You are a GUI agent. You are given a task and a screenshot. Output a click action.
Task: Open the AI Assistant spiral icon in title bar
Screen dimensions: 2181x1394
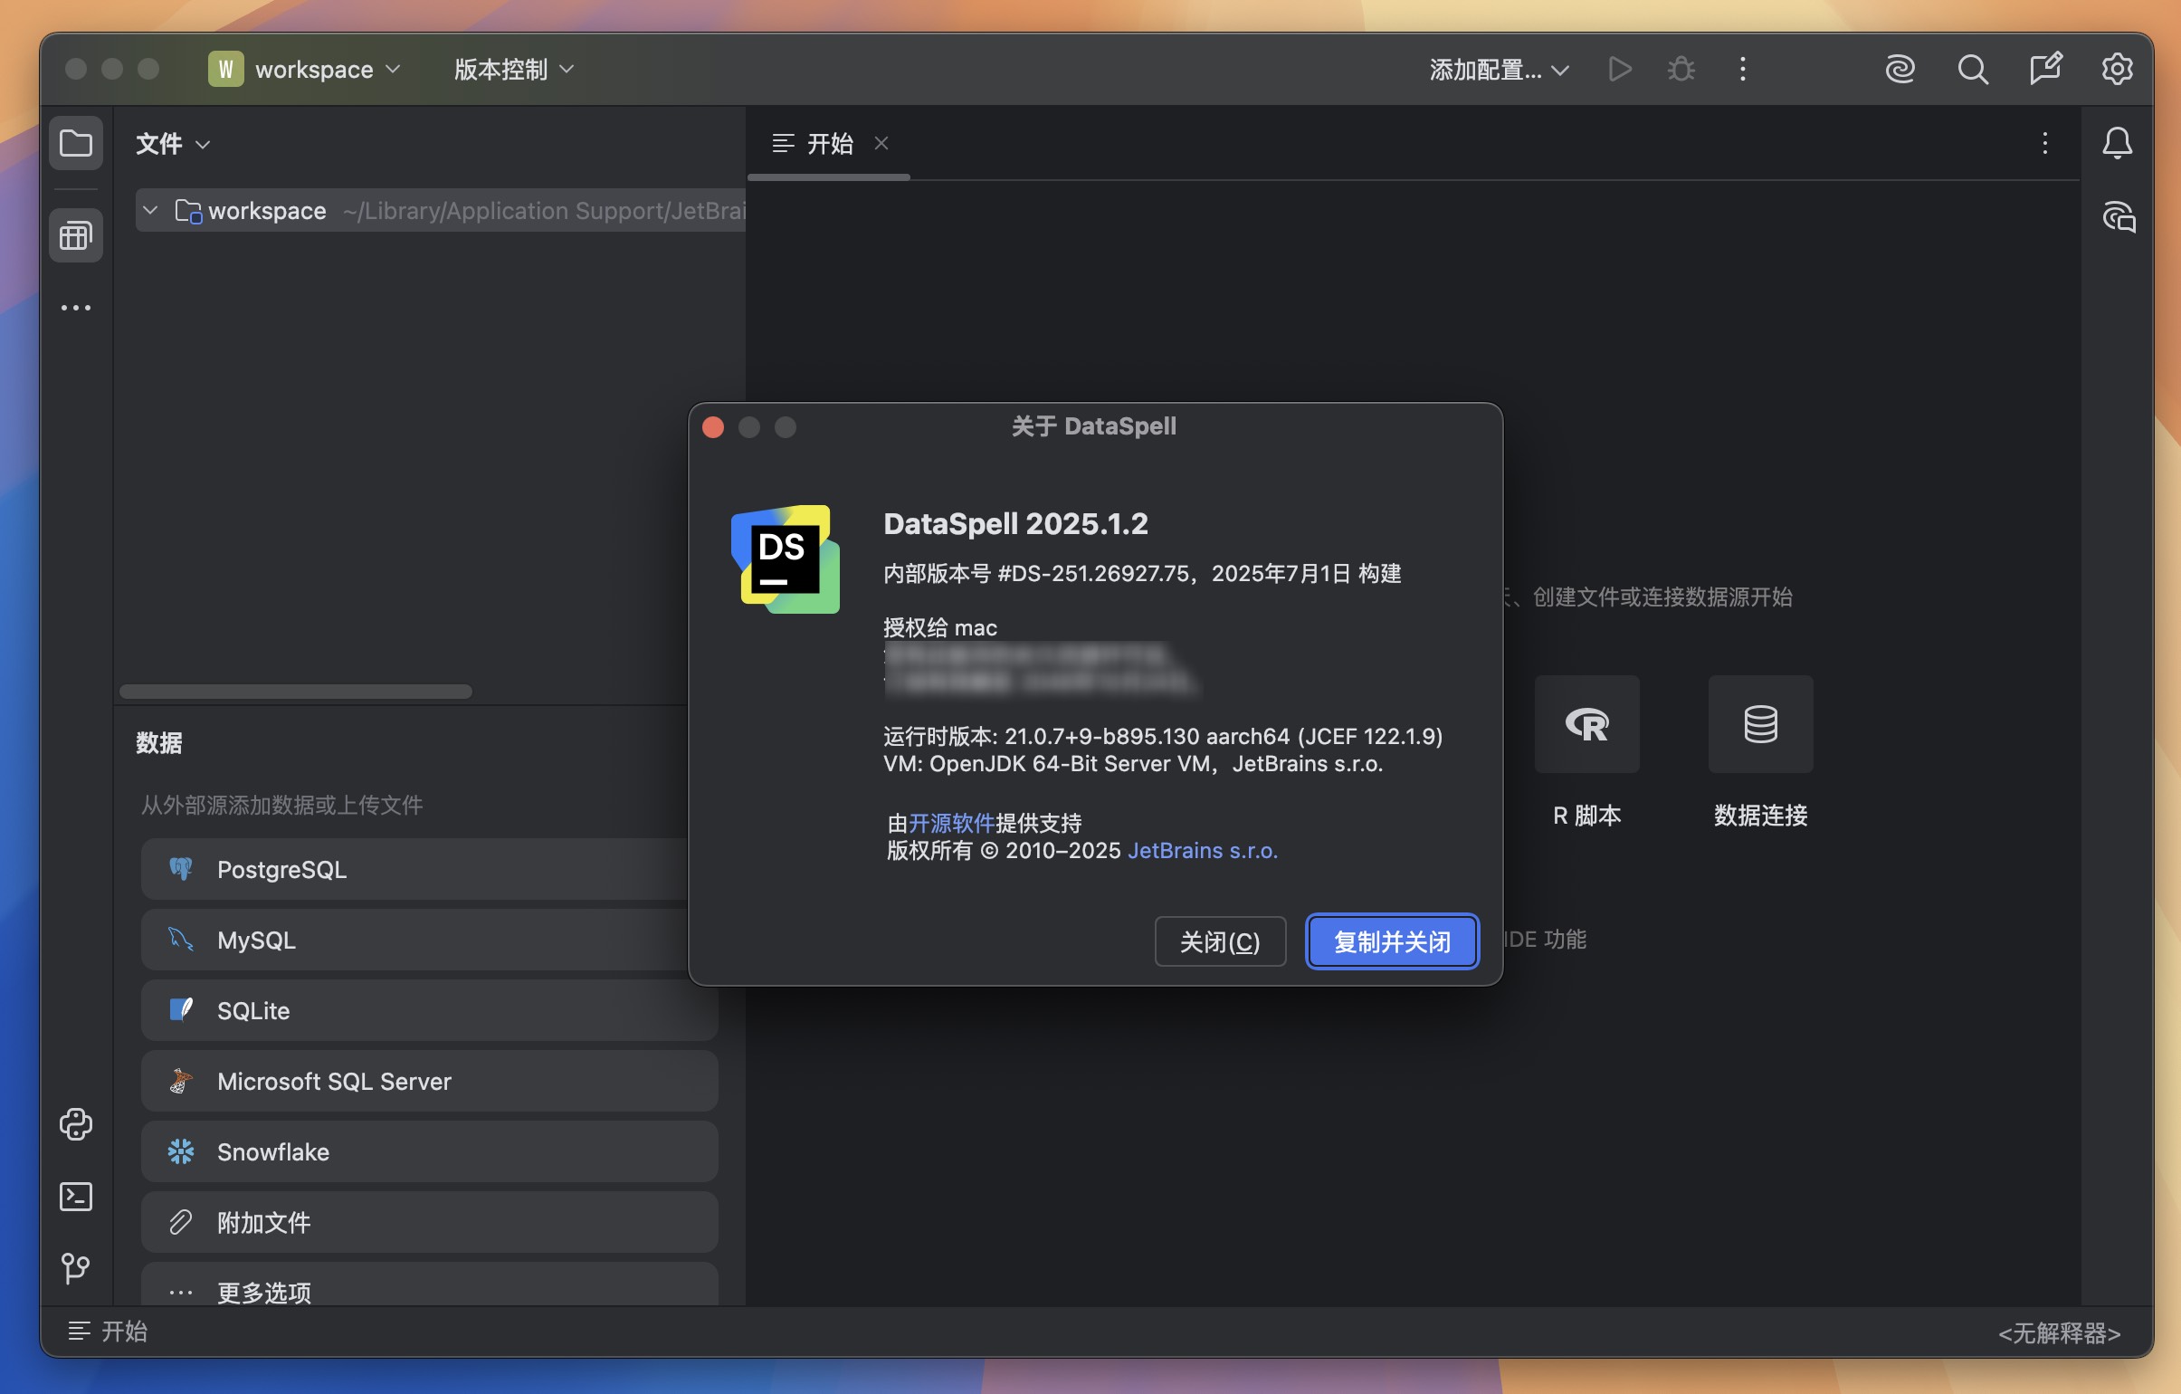[1900, 69]
